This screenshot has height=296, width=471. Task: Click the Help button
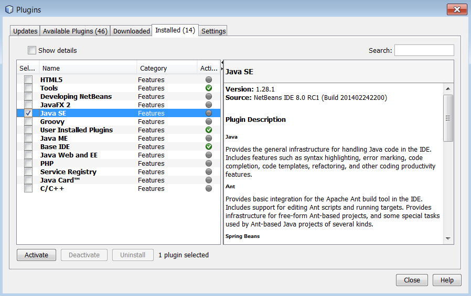coord(447,280)
